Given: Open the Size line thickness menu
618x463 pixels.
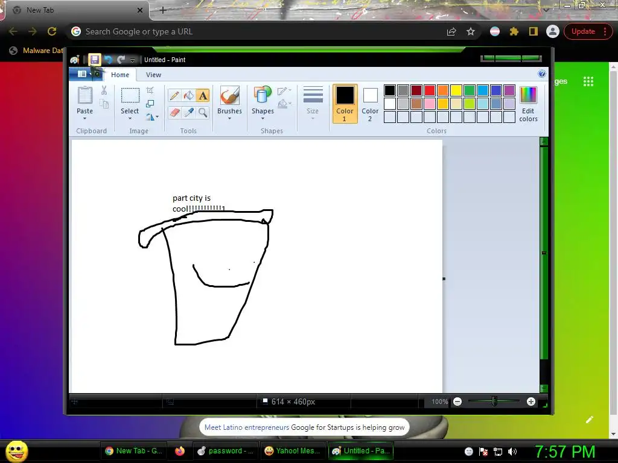Looking at the screenshot, I should pyautogui.click(x=313, y=103).
